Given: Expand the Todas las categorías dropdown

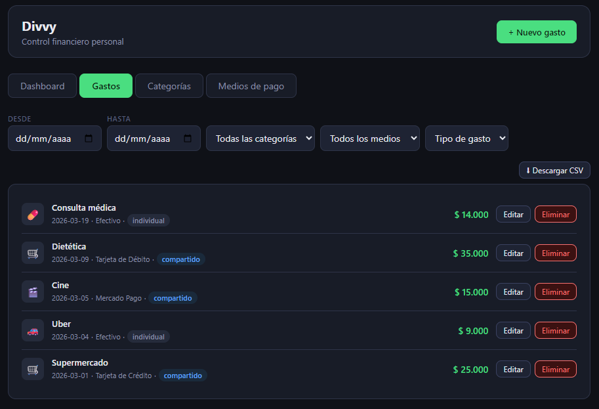Looking at the screenshot, I should click(260, 139).
